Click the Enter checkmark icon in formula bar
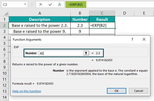Viewport: 154px width, 101px height. tap(50, 4)
